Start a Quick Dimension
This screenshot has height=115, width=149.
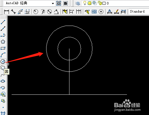pos(65,12)
